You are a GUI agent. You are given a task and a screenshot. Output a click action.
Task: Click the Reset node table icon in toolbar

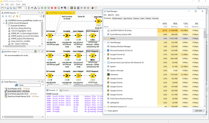pos(58,8)
